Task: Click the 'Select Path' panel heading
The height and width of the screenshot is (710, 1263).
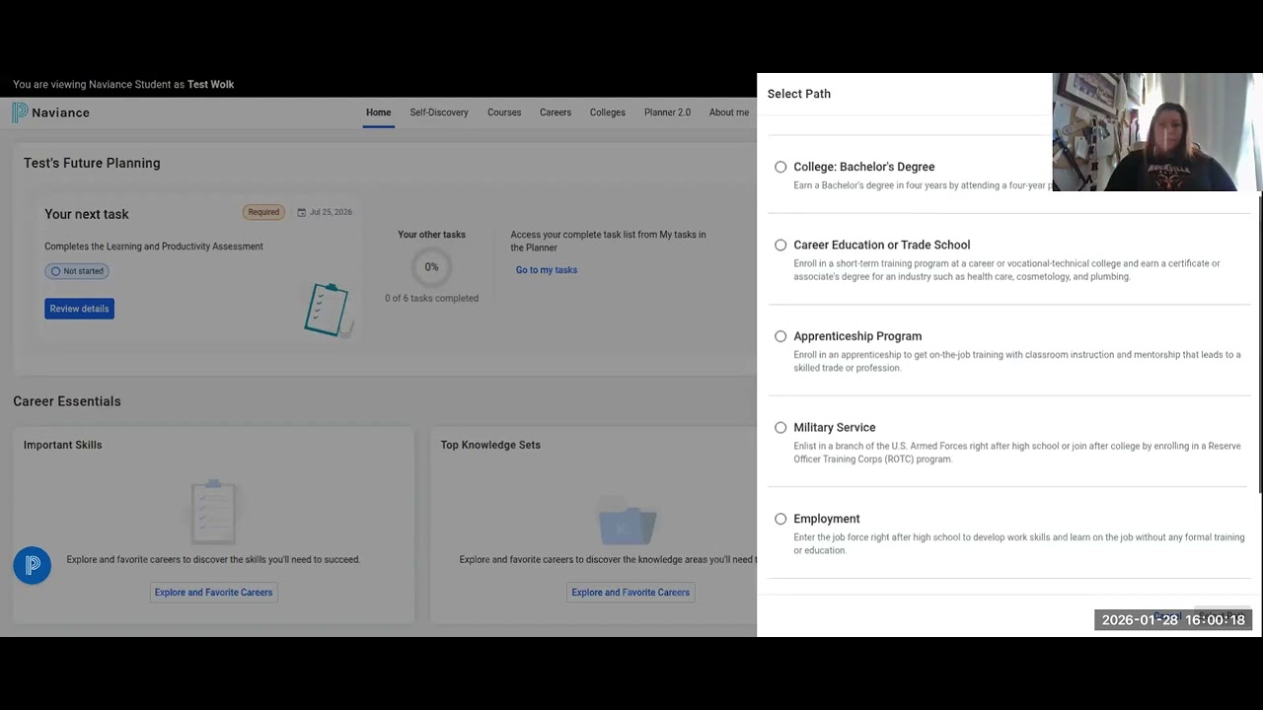Action: coord(799,94)
